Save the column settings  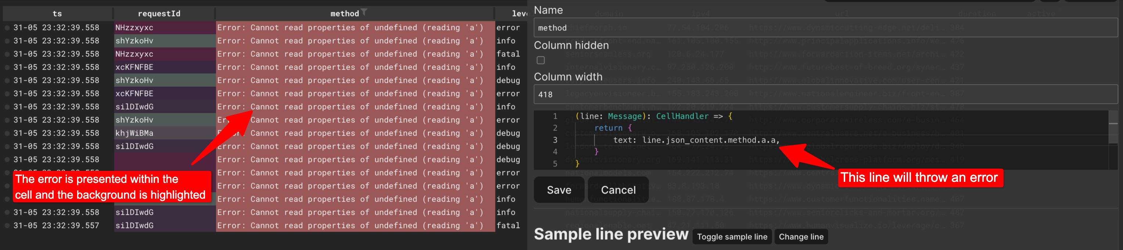point(559,190)
